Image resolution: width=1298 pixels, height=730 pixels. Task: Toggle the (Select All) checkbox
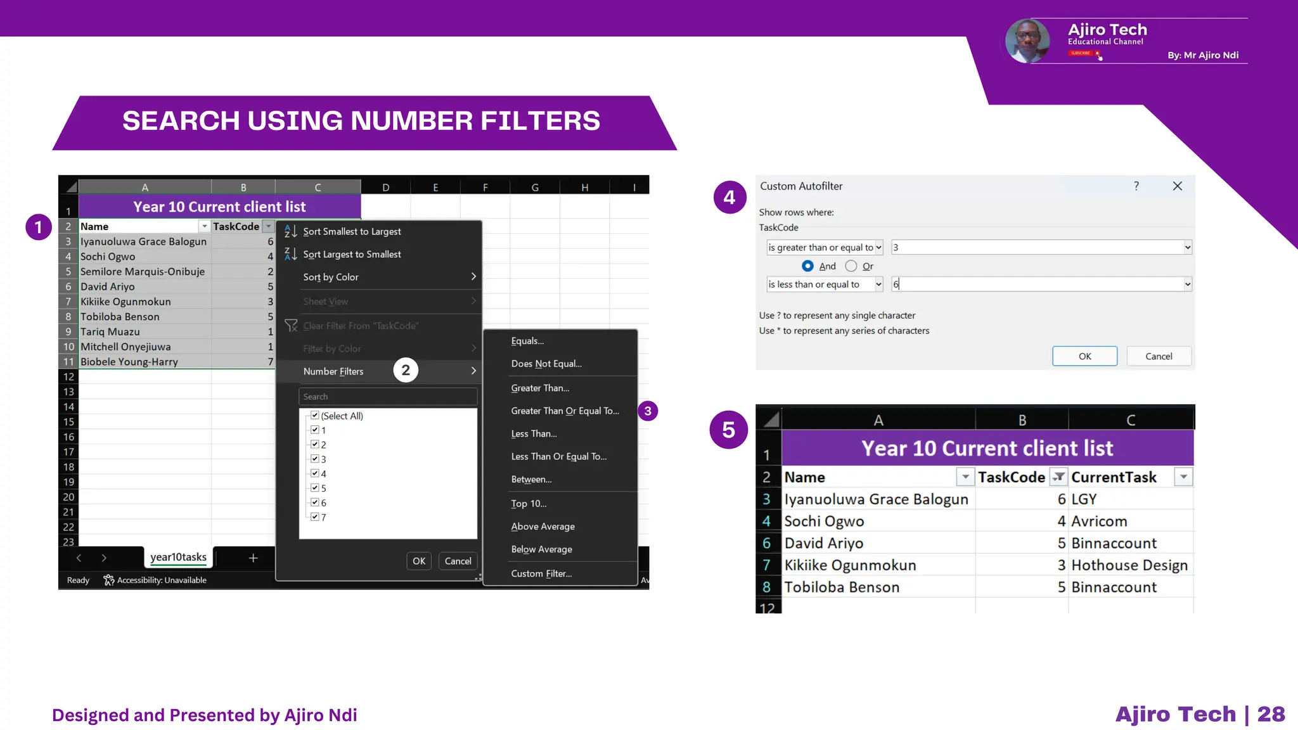tap(315, 416)
